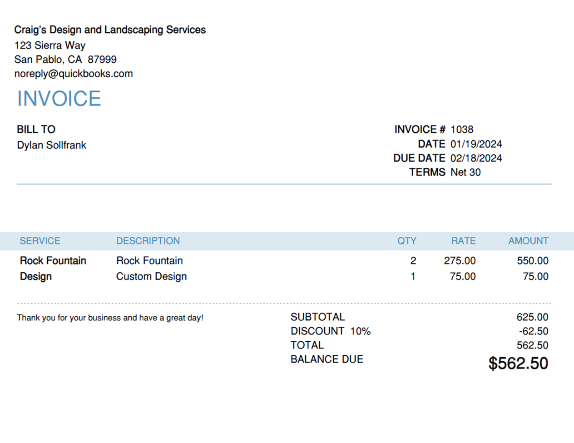Click the subtotal value 625.00
574x443 pixels.
(x=532, y=317)
